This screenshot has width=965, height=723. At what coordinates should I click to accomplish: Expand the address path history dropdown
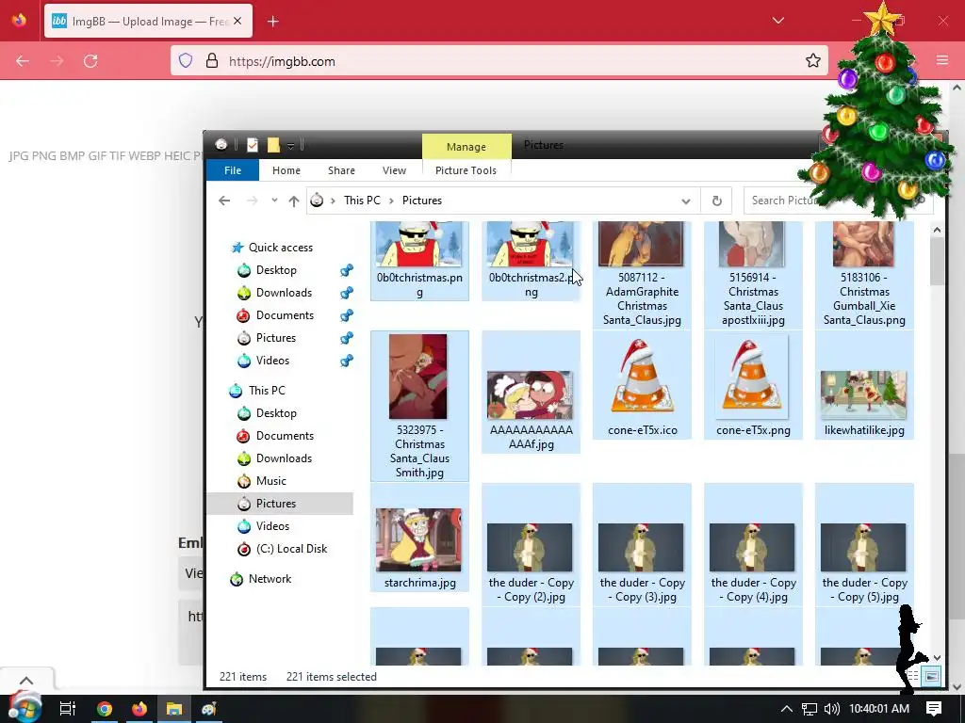tap(686, 201)
